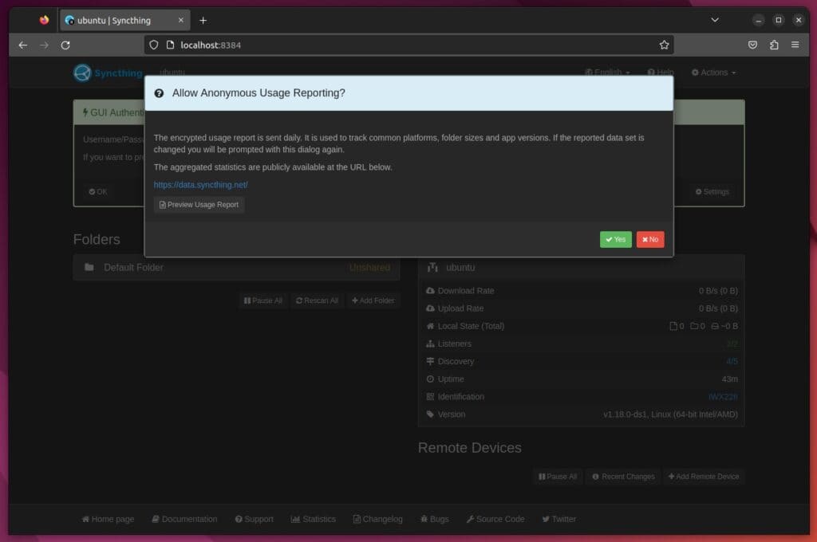
Task: Open the Actions dropdown menu
Action: click(x=713, y=73)
